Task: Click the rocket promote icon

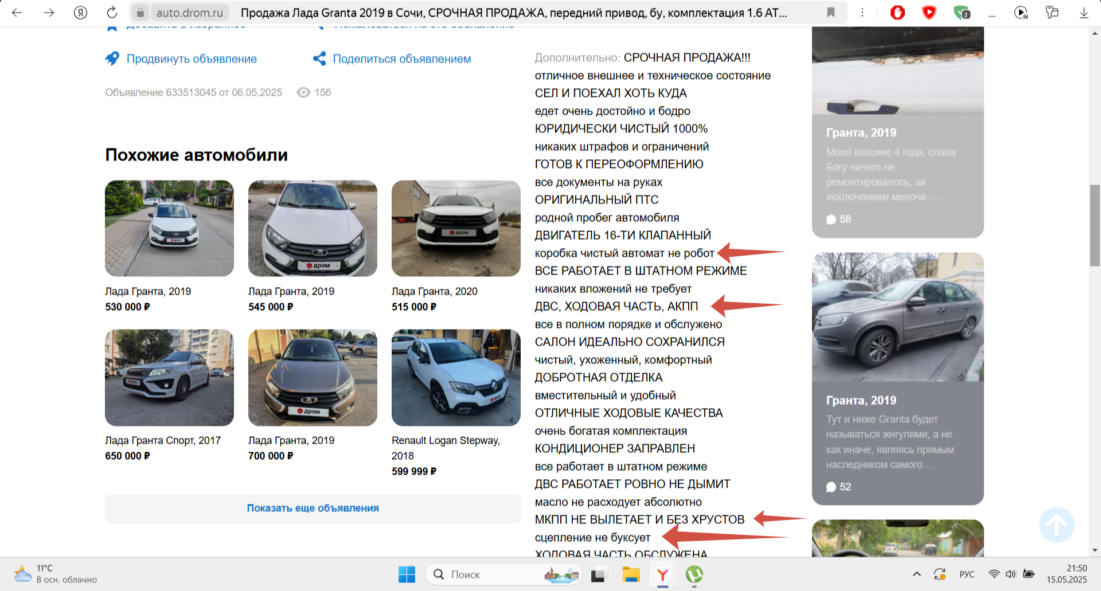Action: tap(112, 58)
